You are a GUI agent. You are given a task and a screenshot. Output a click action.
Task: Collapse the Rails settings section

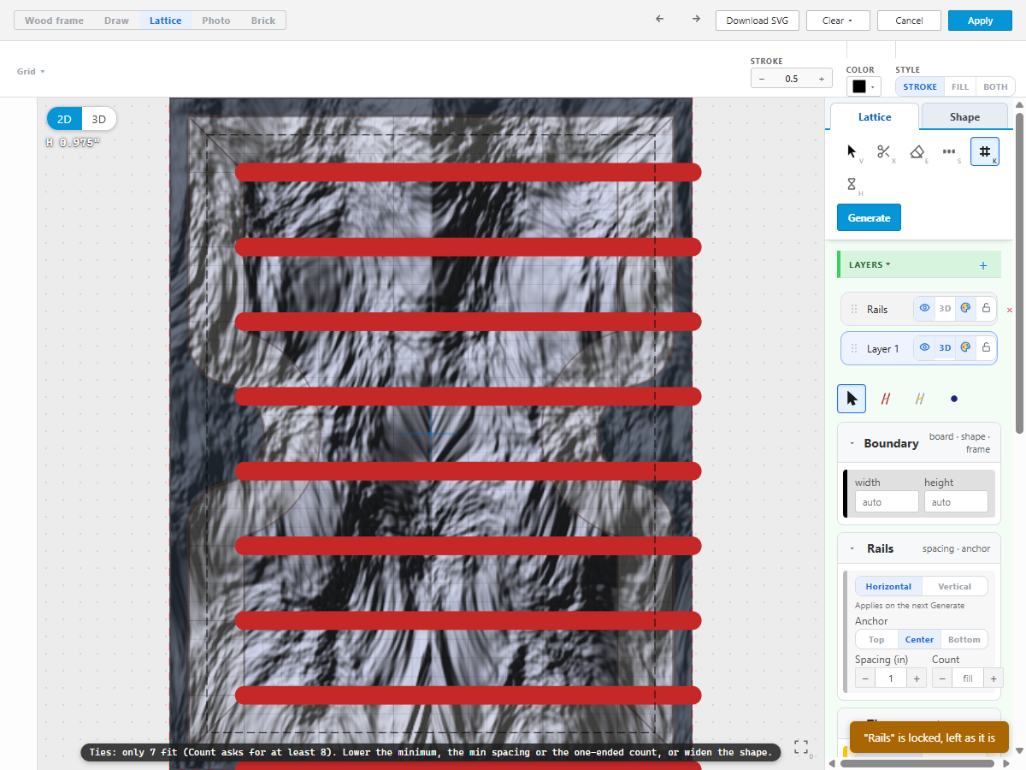point(852,548)
